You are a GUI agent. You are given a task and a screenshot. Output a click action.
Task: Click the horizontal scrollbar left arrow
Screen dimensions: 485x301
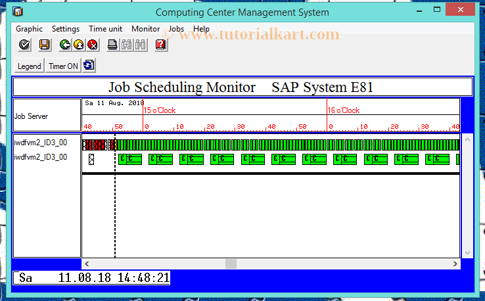tap(87, 264)
